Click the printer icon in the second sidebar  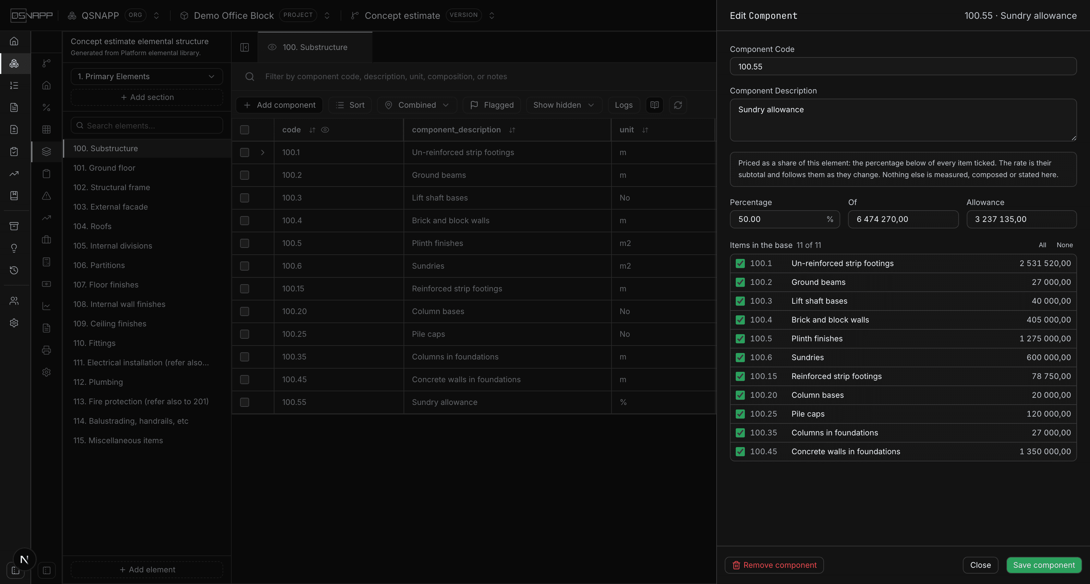pyautogui.click(x=46, y=350)
